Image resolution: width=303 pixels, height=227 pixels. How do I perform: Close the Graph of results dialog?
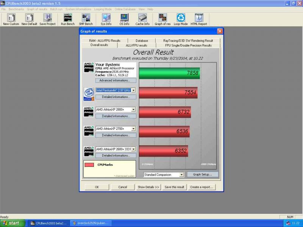pyautogui.click(x=220, y=31)
